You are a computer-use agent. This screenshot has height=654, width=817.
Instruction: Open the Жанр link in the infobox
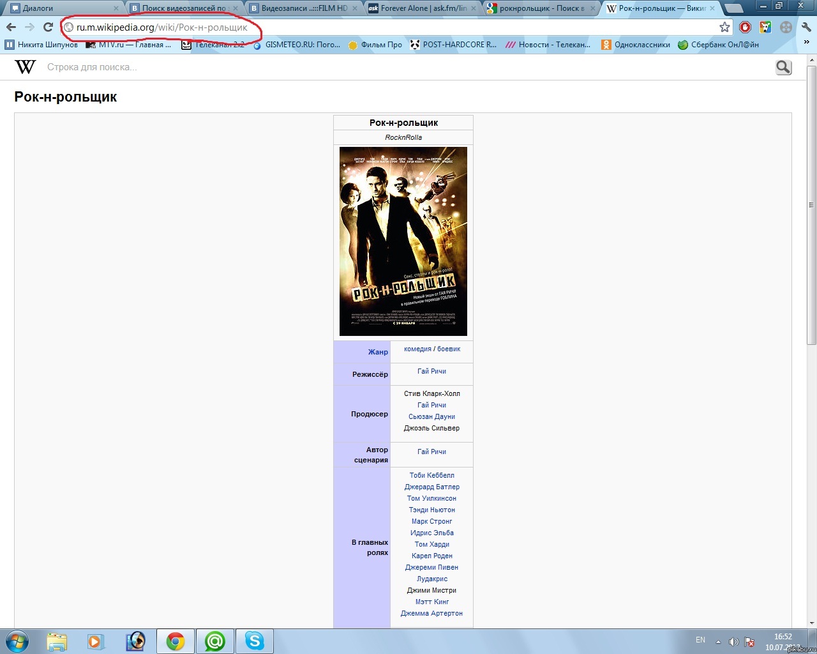378,352
